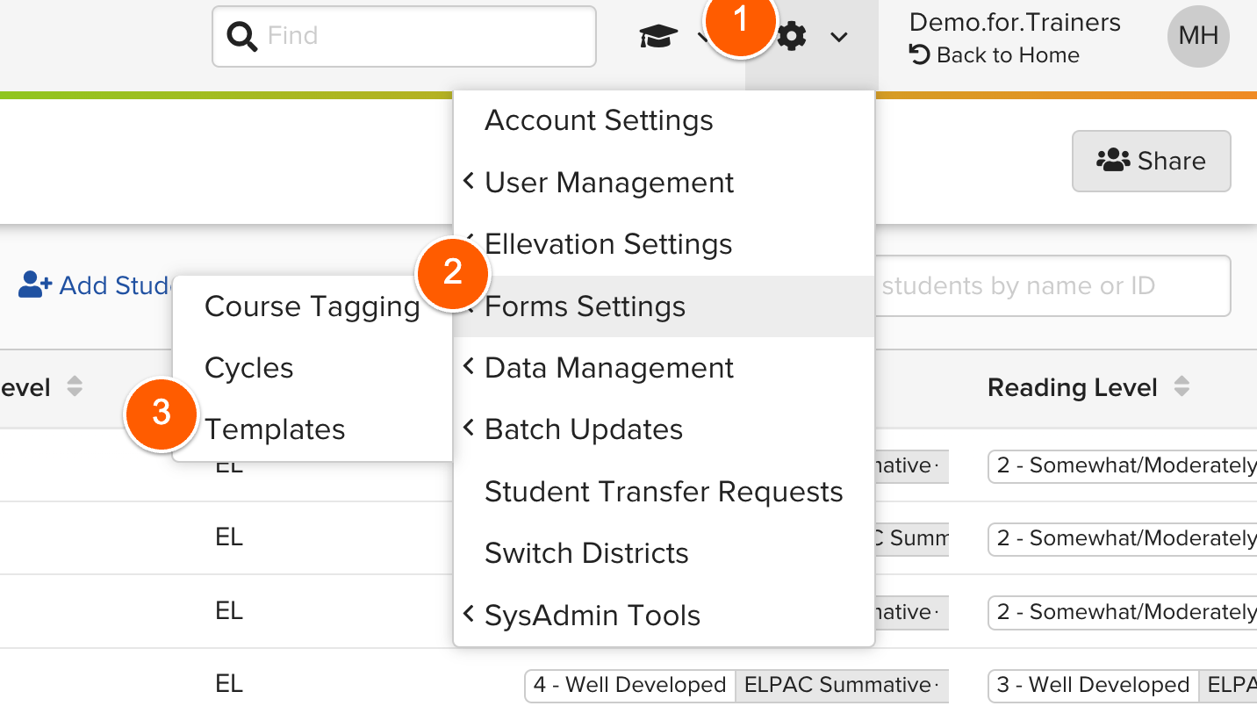This screenshot has height=706, width=1257.
Task: Open the graduation cap menu icon
Action: coord(658,36)
